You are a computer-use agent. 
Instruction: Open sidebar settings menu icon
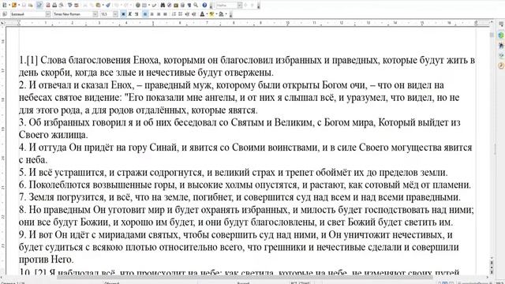[501, 24]
